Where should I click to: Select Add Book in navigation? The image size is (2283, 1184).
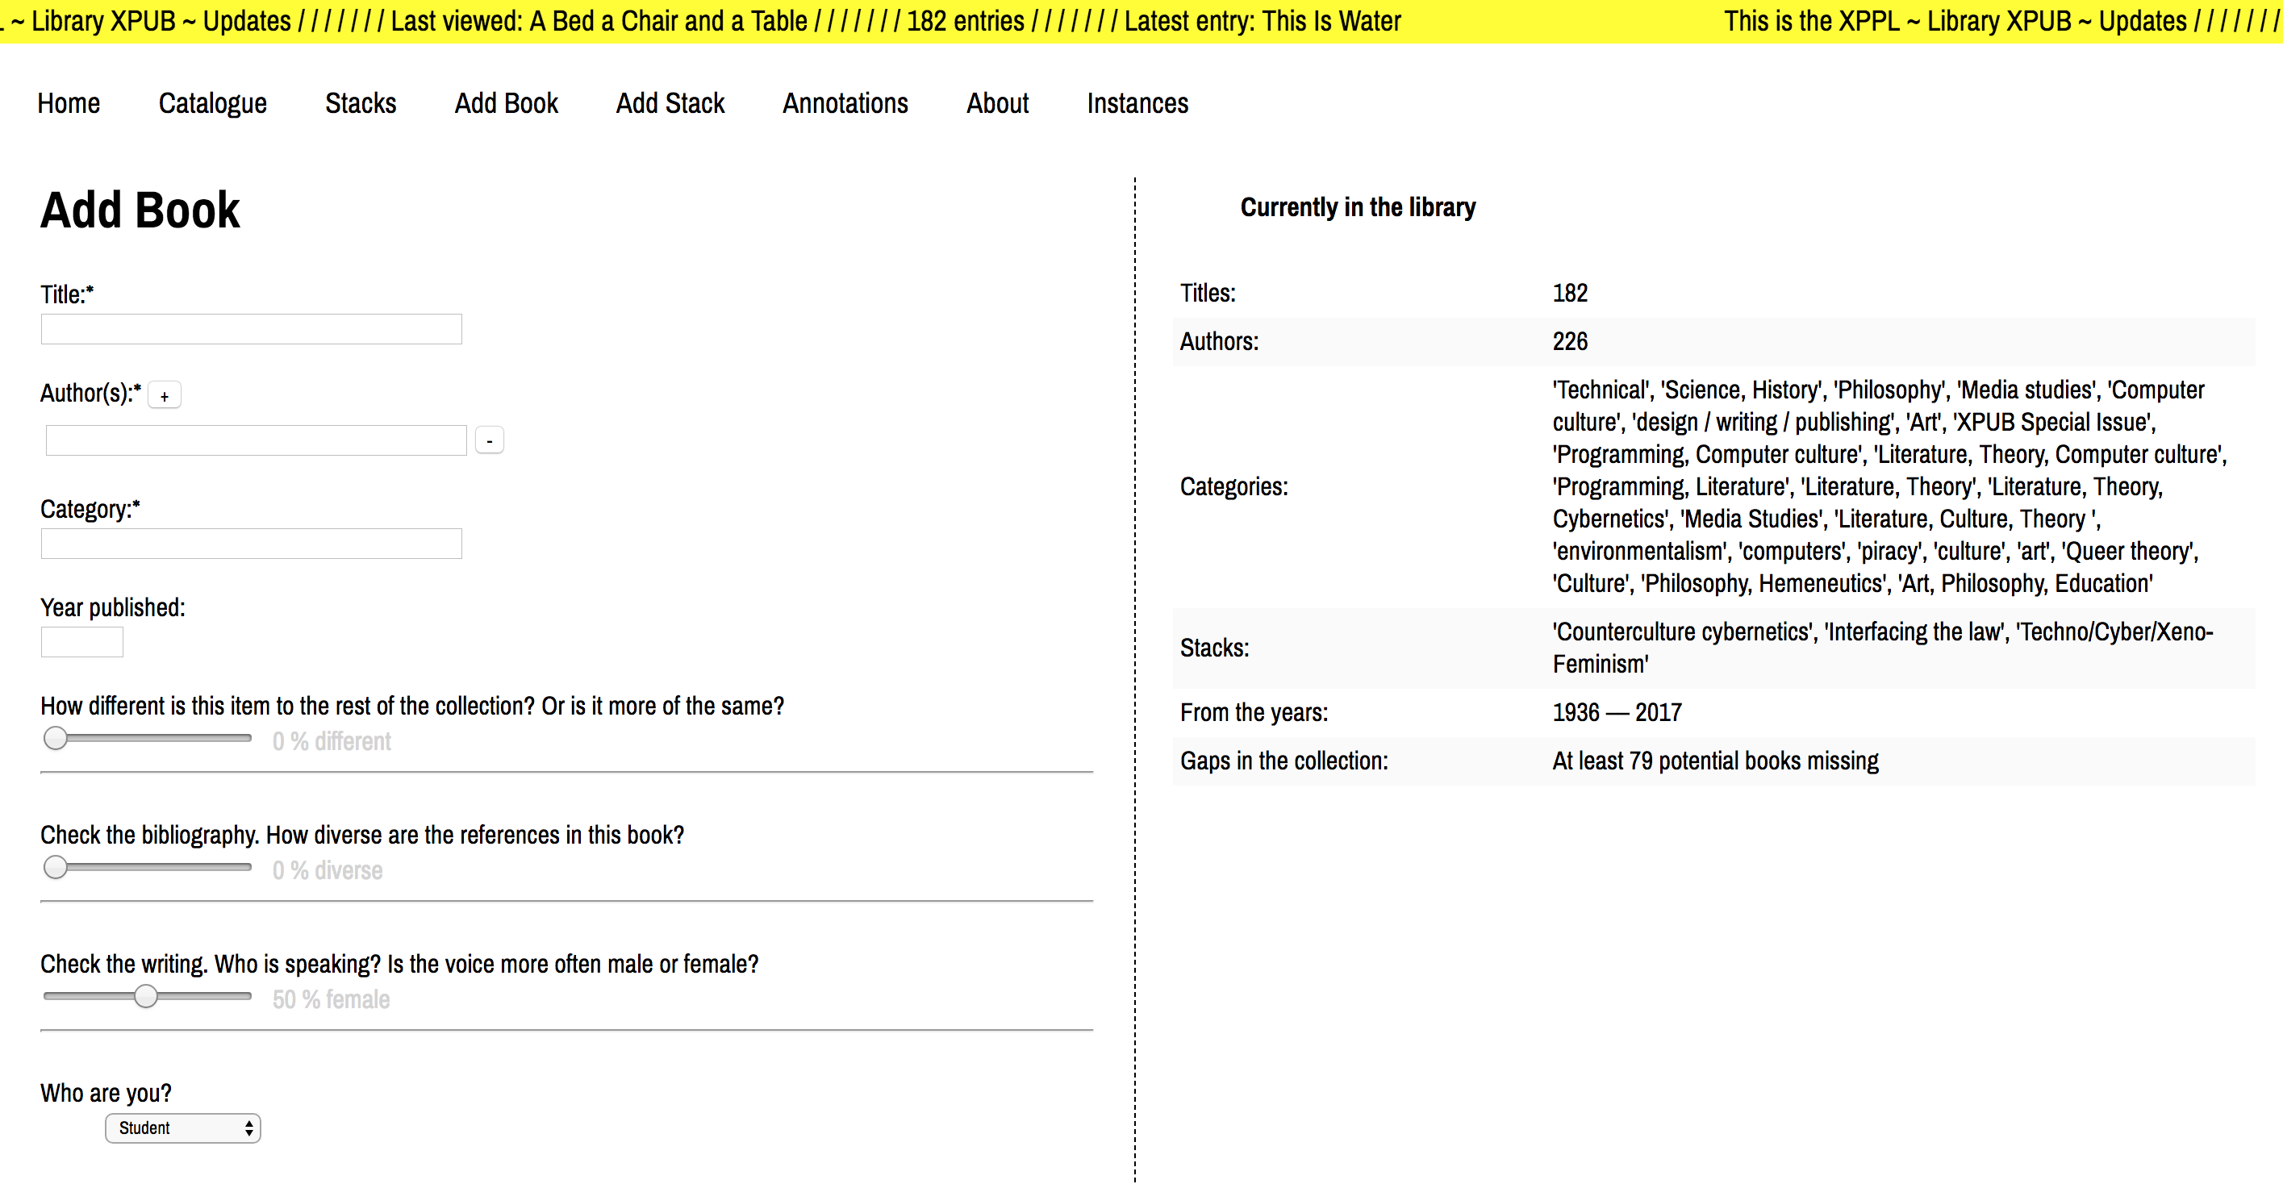(506, 104)
